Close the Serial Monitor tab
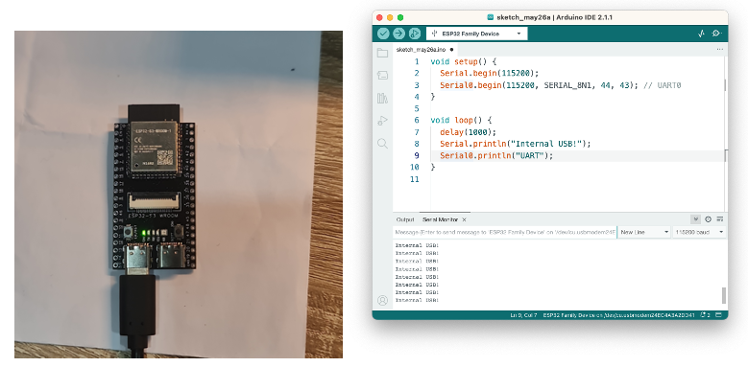The height and width of the screenshot is (367, 748). [x=464, y=220]
